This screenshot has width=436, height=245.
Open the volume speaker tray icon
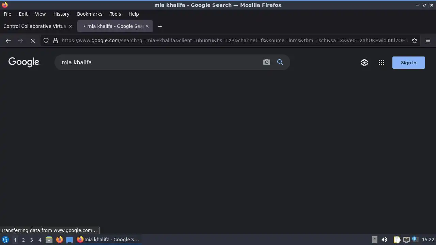(384, 240)
